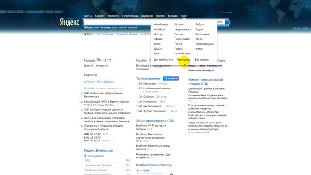The image size is (311, 175).
Task: Open the Порошенко и Лукашенко news item
Action: (x=104, y=127)
